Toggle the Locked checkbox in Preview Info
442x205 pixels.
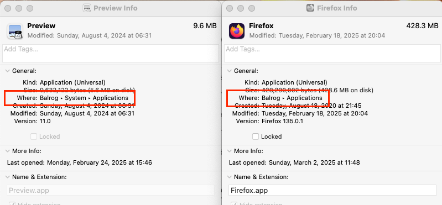pos(34,136)
